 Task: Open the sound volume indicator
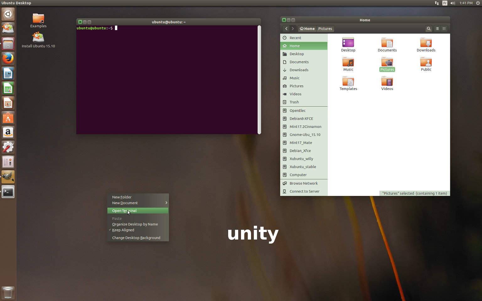[x=453, y=3]
